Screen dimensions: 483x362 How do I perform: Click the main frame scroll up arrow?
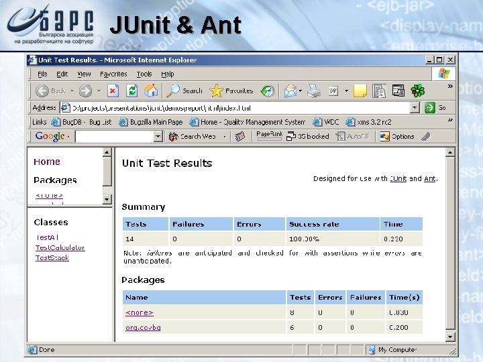(450, 152)
